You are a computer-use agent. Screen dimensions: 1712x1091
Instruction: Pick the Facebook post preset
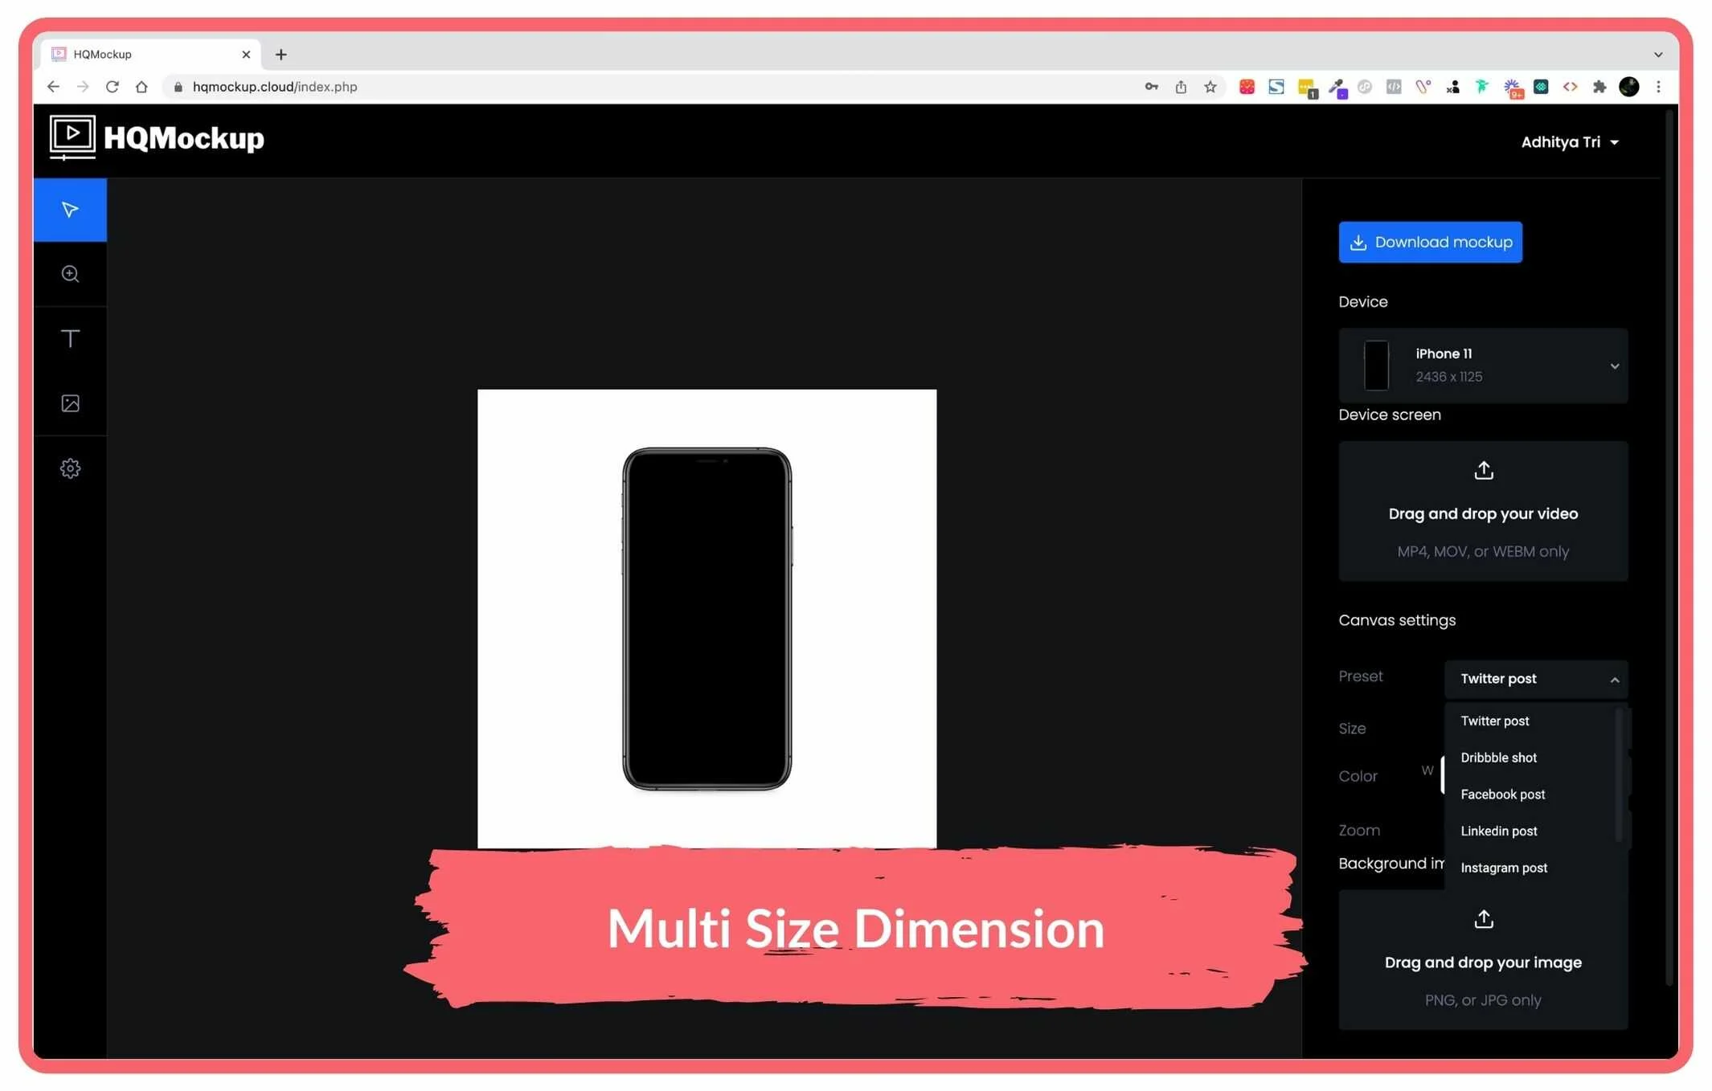pos(1502,795)
